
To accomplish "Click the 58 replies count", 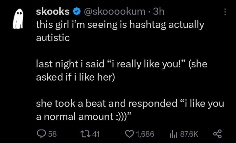I will tap(53, 134).
